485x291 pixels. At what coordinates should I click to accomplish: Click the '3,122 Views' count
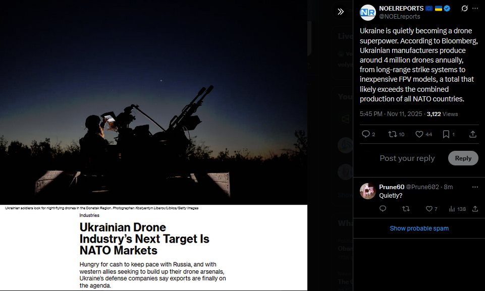(x=442, y=114)
